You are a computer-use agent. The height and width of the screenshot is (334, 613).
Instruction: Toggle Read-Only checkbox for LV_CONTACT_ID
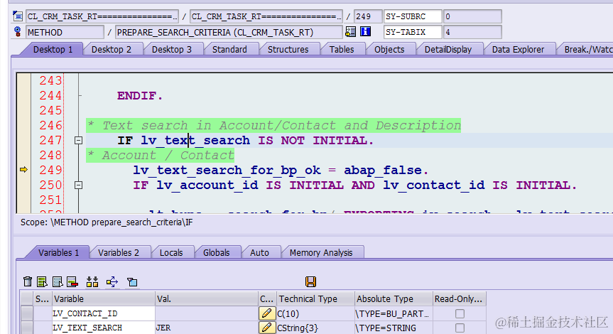[x=460, y=313]
